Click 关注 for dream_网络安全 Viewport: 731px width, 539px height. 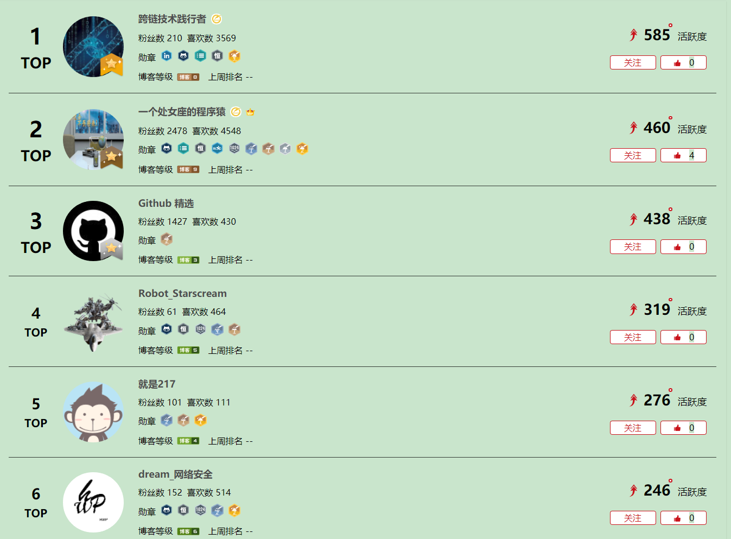coord(633,518)
